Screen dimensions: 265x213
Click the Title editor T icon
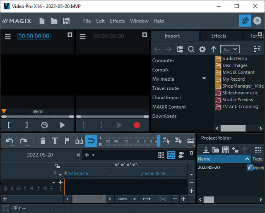tap(55, 141)
